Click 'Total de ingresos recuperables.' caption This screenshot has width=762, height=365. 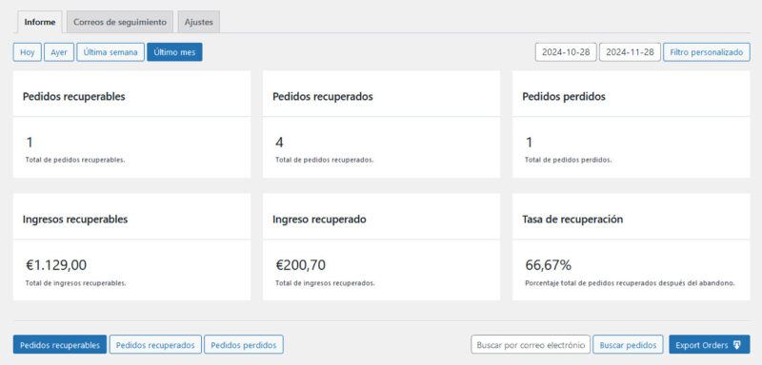(76, 283)
